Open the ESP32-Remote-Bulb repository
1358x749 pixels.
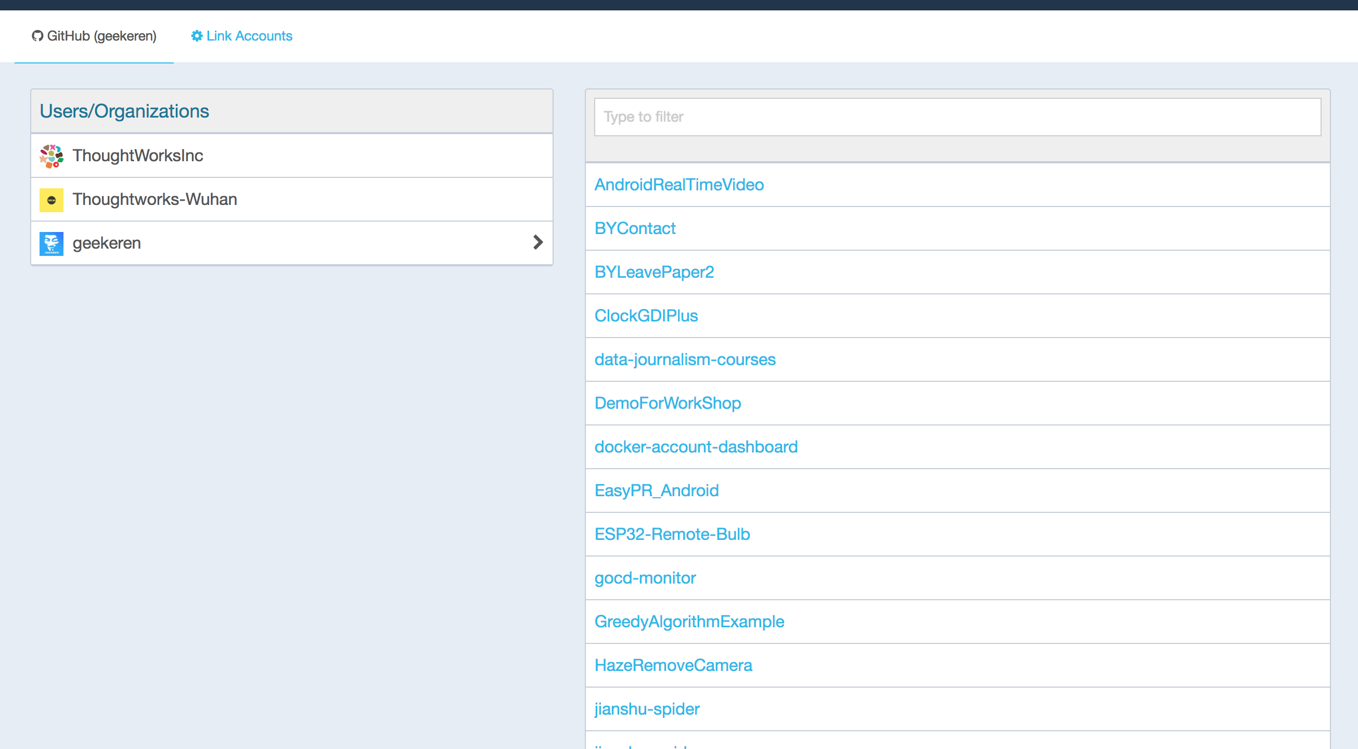[672, 534]
